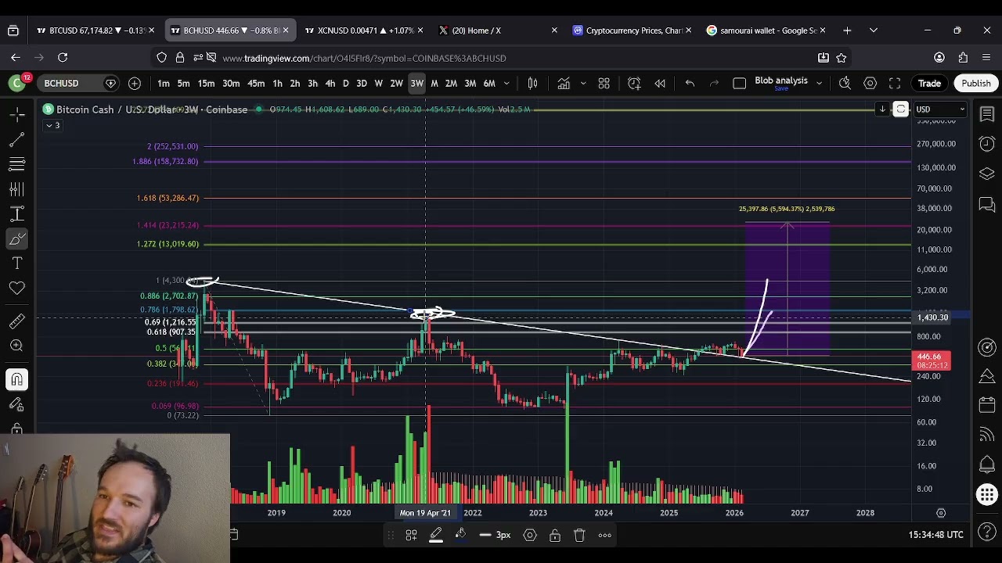Change the brush line color
The image size is (1002, 563).
coord(436,535)
